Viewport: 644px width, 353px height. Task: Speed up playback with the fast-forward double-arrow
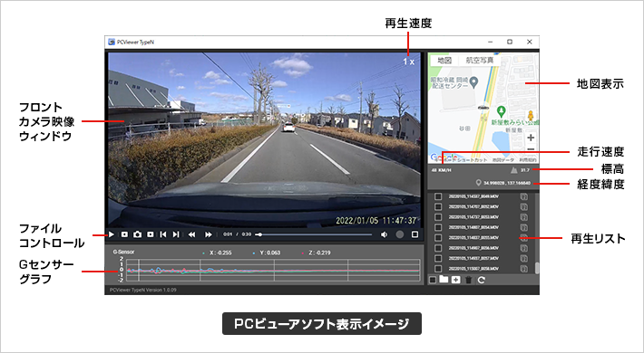(x=209, y=234)
